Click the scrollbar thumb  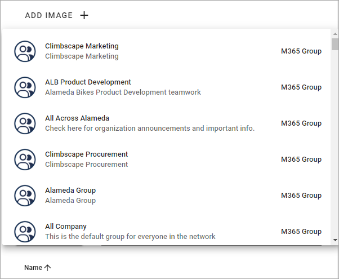coord(335,45)
